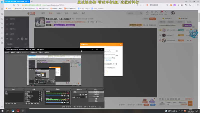Viewport: 200px width, 113px height.
Task: Open Windows Start button on taskbar
Action: [2, 111]
